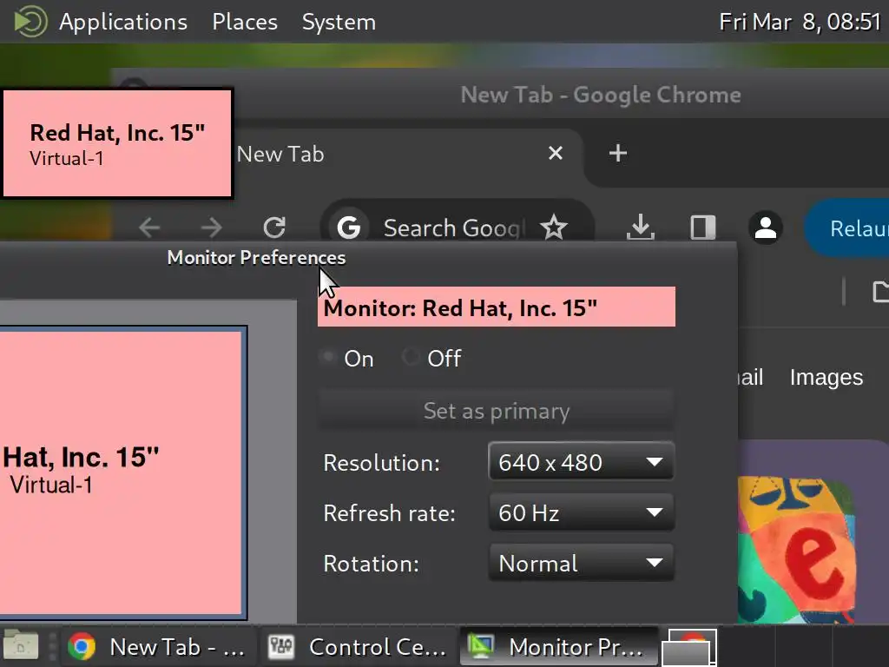
Task: Open the Places menu
Action: (x=244, y=22)
